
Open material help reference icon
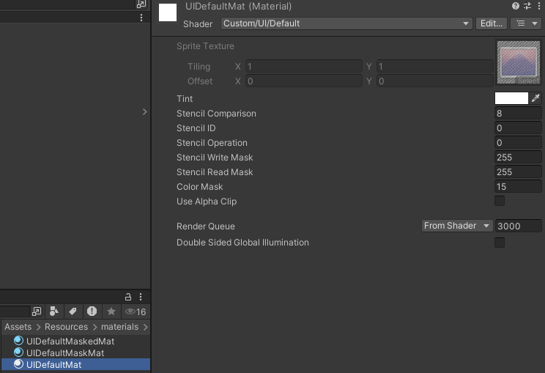pyautogui.click(x=516, y=6)
